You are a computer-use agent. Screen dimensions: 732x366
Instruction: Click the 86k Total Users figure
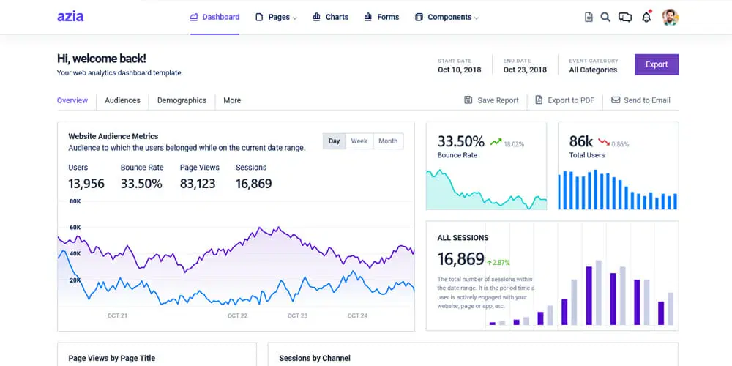[580, 141]
